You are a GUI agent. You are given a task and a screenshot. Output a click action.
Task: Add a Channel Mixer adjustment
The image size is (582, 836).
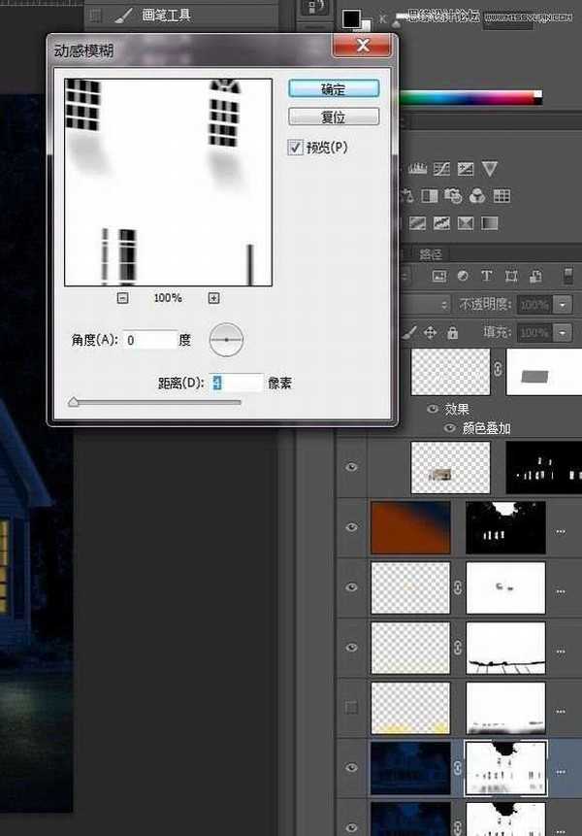pos(476,196)
